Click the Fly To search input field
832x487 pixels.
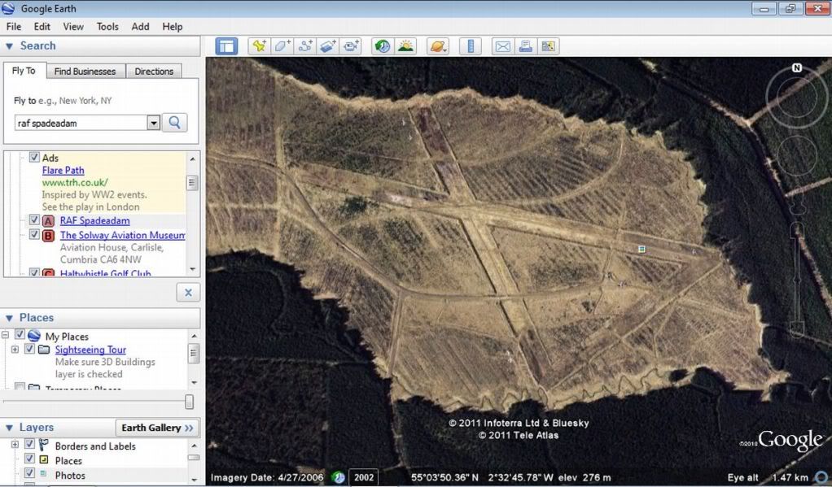[x=81, y=123]
